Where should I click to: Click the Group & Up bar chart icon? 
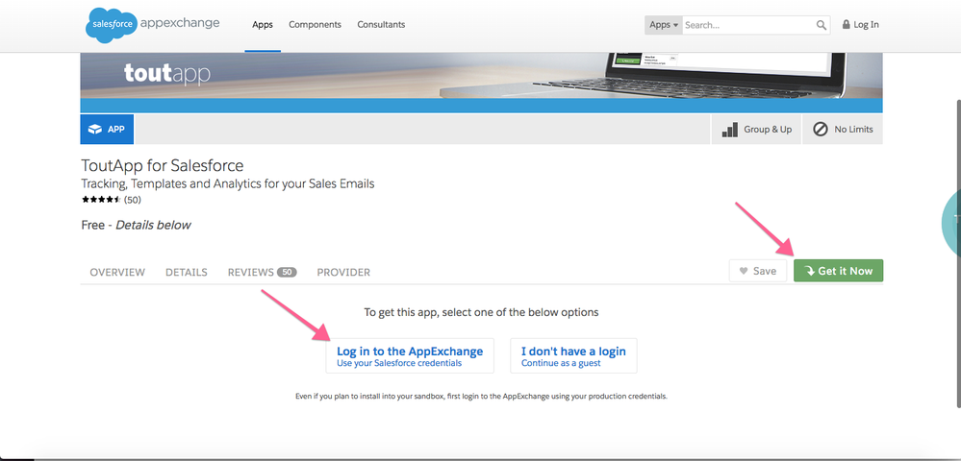click(x=729, y=129)
